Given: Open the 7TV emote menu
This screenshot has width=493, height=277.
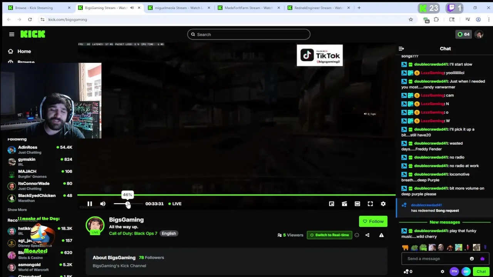Looking at the screenshot, I should (454, 272).
